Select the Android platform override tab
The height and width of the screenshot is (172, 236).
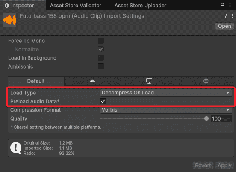coord(92,81)
